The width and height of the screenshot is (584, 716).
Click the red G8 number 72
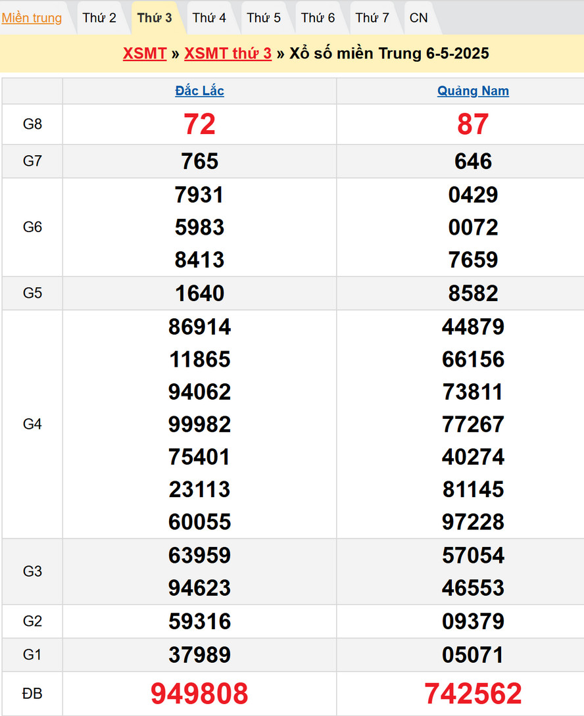[x=199, y=124]
